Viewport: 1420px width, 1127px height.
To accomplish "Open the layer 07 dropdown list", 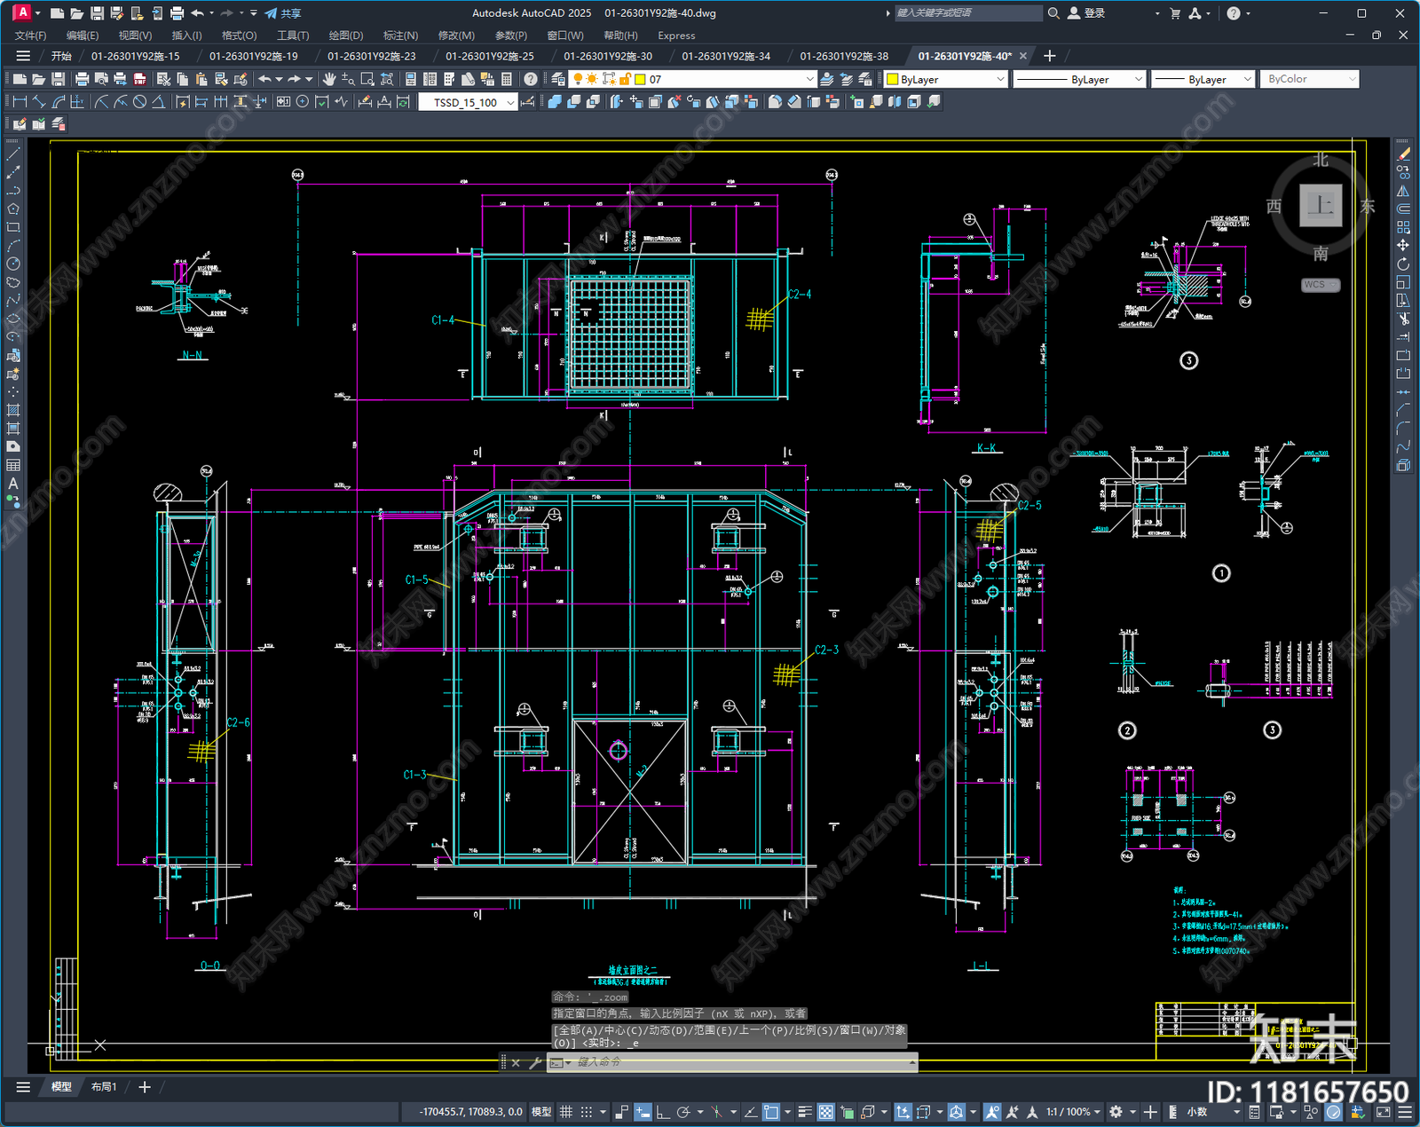I will [809, 79].
